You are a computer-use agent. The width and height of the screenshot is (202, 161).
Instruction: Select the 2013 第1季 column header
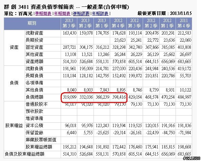(x=102, y=23)
